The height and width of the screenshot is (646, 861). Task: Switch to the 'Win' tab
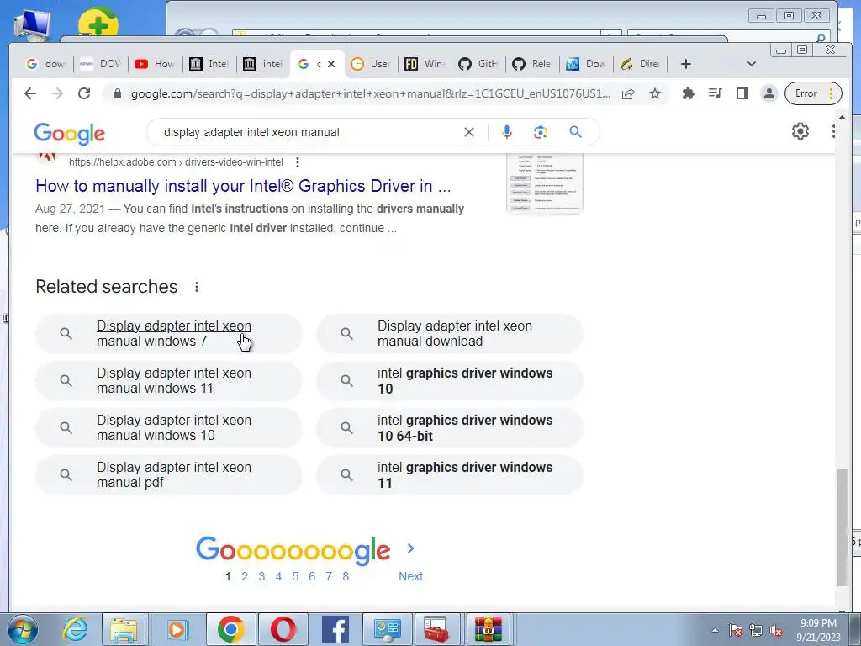pos(425,64)
